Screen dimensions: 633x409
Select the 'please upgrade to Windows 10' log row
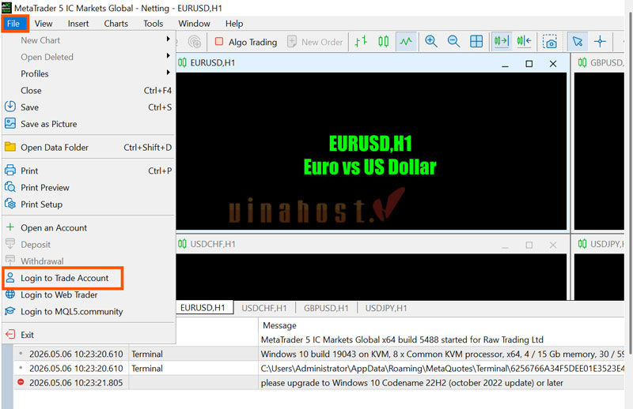[x=320, y=383]
